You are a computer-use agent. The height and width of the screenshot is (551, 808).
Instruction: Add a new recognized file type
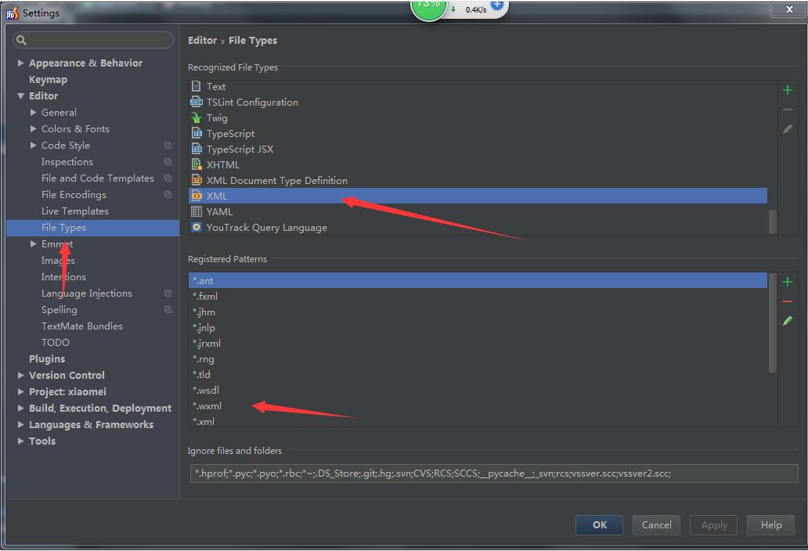[788, 91]
